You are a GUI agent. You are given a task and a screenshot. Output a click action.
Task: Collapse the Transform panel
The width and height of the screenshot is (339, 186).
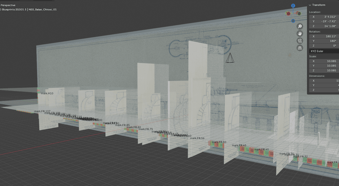coord(310,5)
